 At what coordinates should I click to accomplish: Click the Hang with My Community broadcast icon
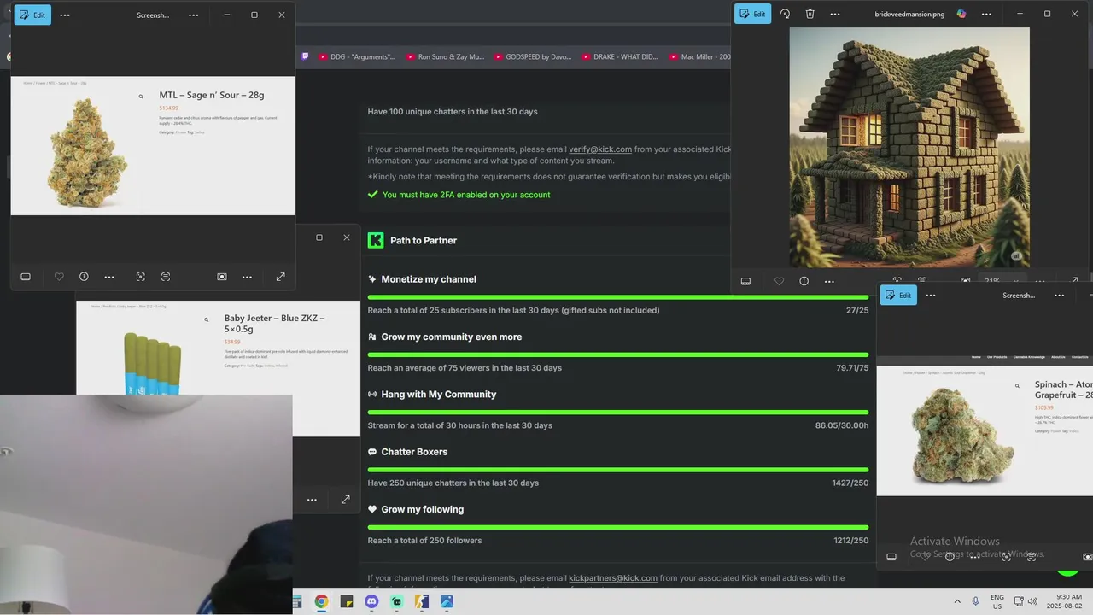(x=372, y=395)
